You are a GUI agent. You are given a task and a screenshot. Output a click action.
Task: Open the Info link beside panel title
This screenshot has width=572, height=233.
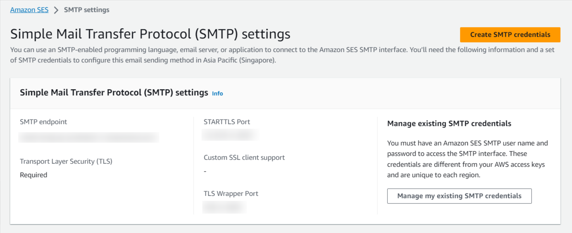click(x=217, y=93)
